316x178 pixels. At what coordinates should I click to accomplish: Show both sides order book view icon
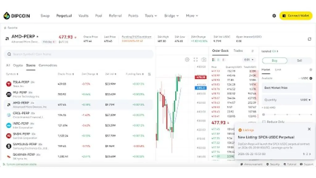point(214,60)
